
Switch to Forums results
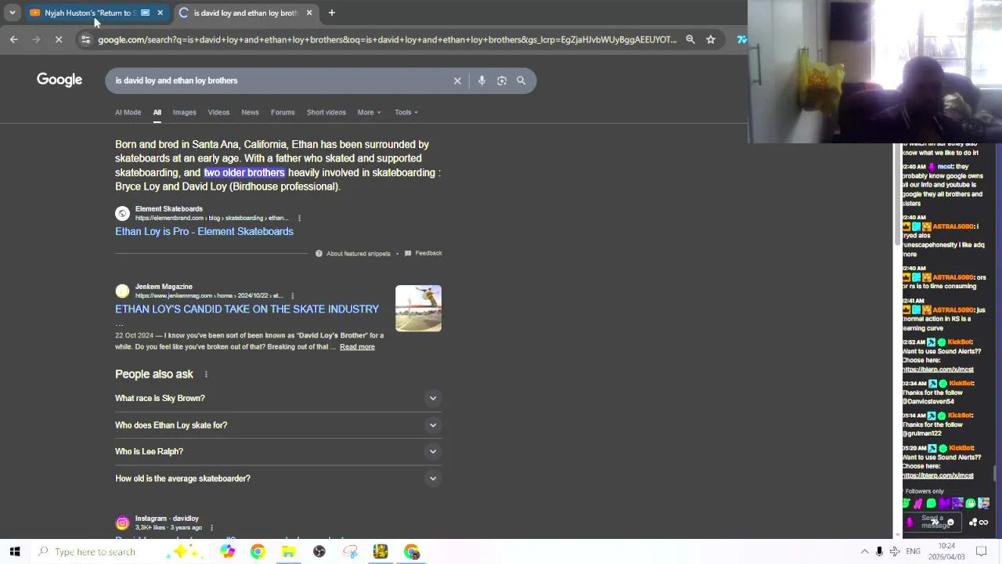tap(283, 112)
